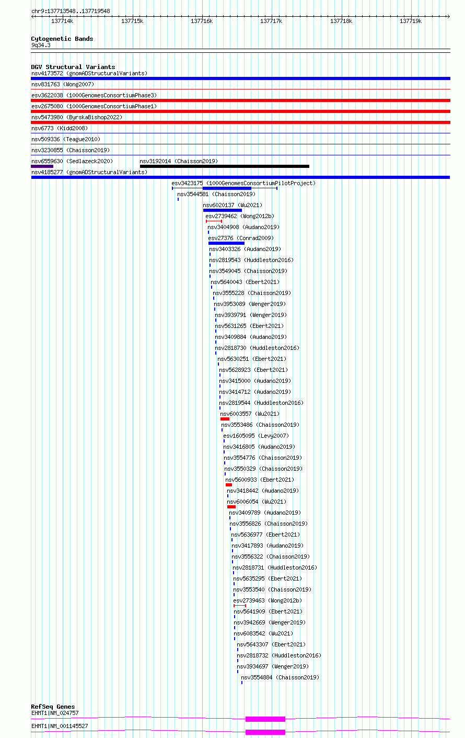The width and height of the screenshot is (465, 738).
Task: Select nsv2818730 (Huddleston2016) label
Action: (x=257, y=348)
